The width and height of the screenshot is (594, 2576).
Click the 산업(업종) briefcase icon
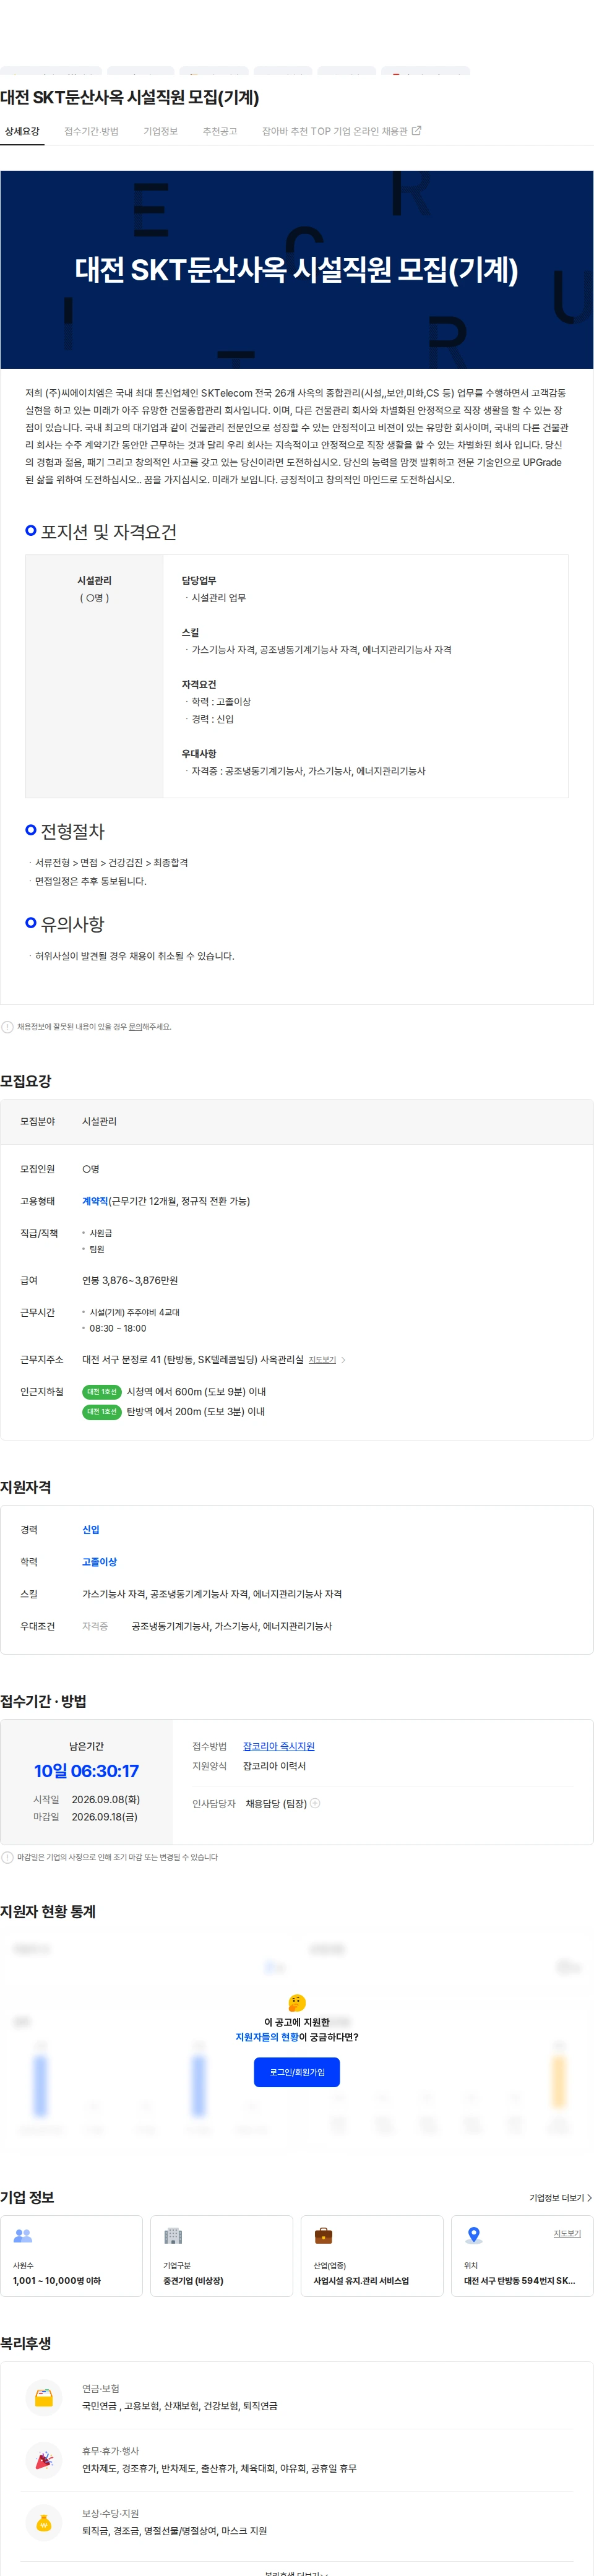pyautogui.click(x=323, y=2236)
